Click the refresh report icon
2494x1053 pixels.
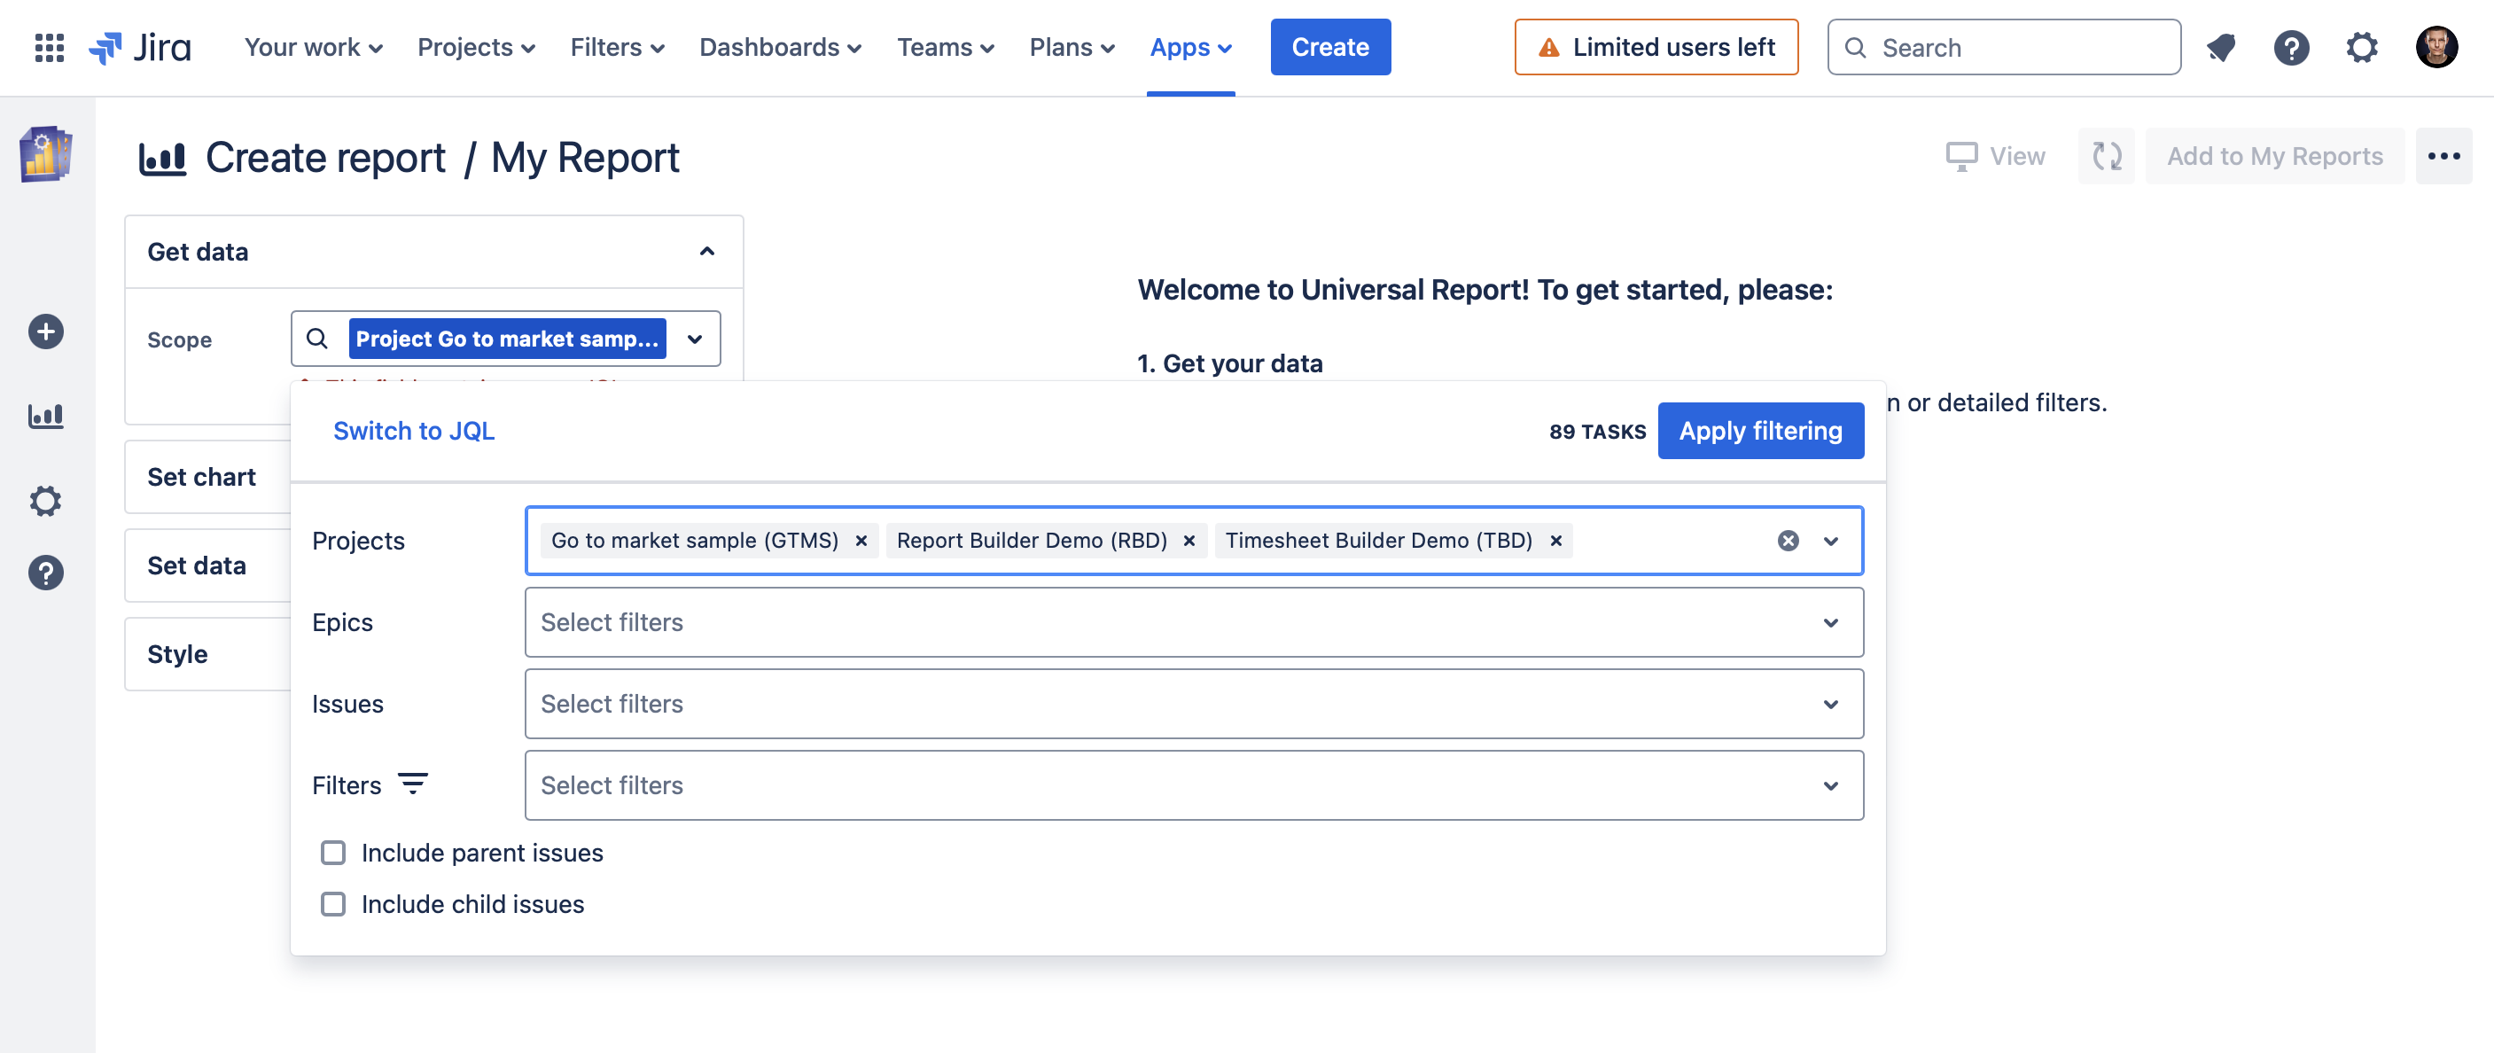[2107, 156]
